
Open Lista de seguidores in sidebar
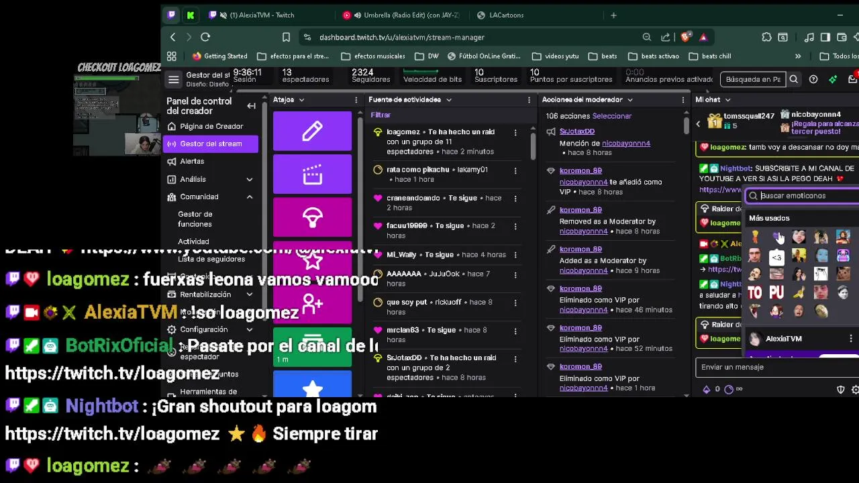211,259
